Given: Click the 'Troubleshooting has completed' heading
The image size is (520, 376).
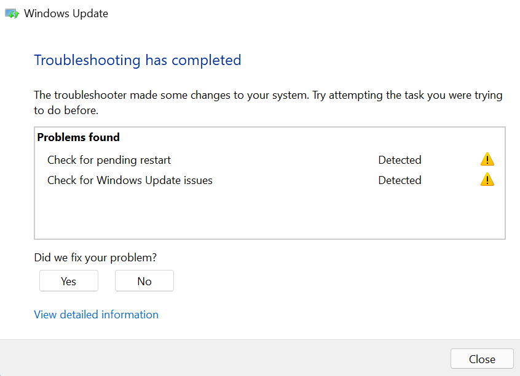Looking at the screenshot, I should coord(137,60).
